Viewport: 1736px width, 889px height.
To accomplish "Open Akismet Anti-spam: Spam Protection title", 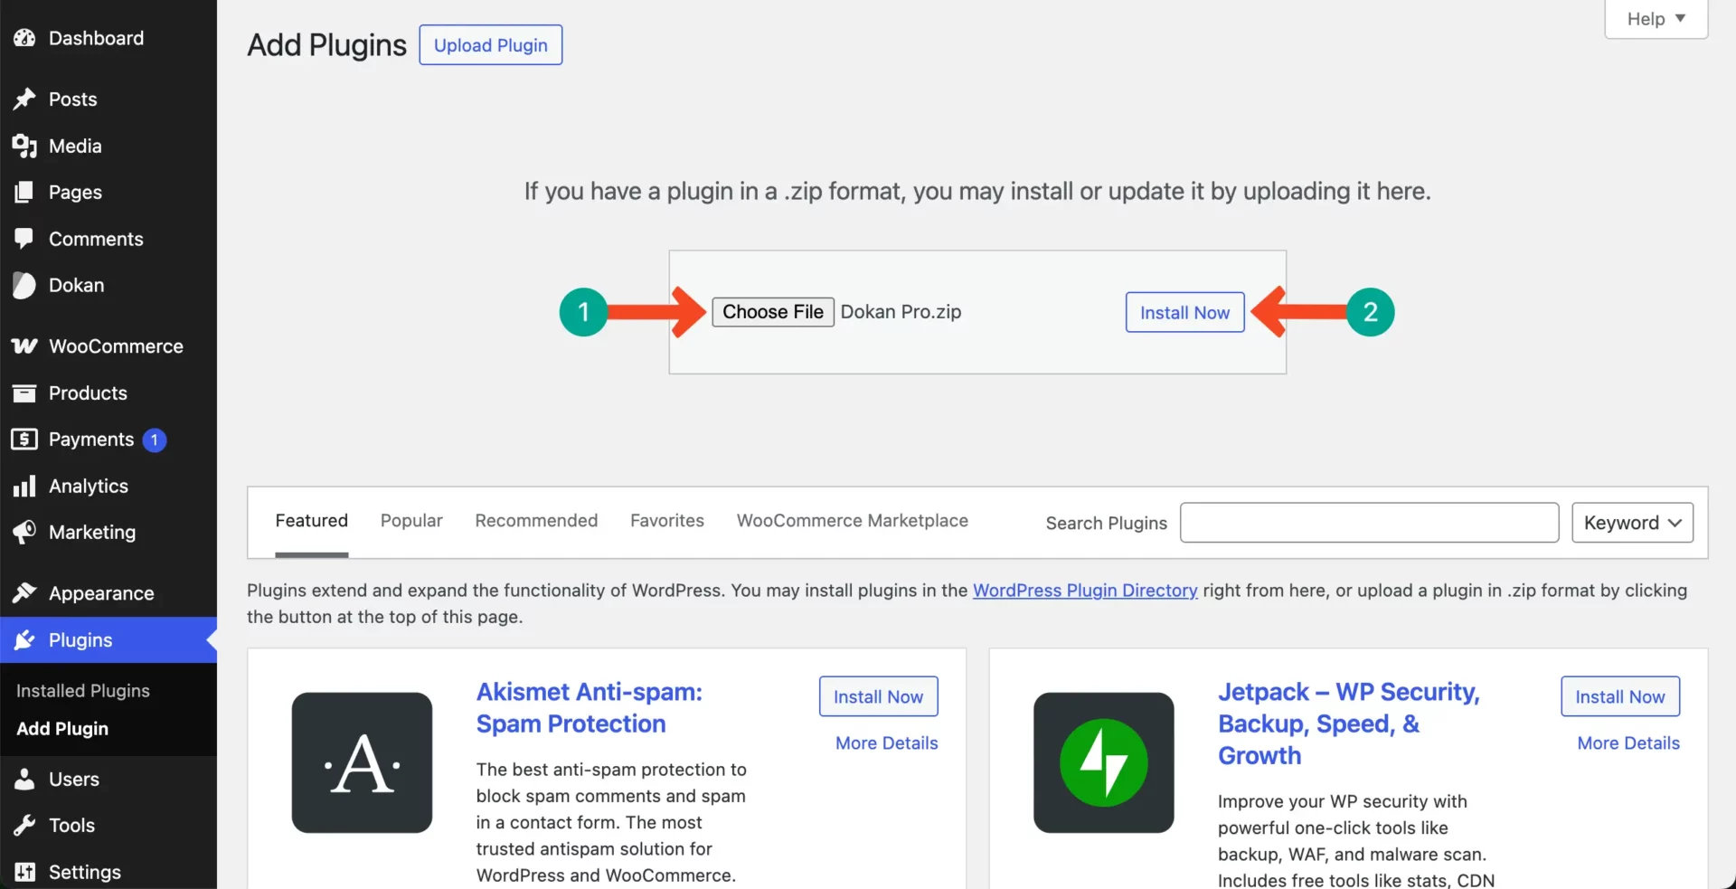I will point(590,708).
